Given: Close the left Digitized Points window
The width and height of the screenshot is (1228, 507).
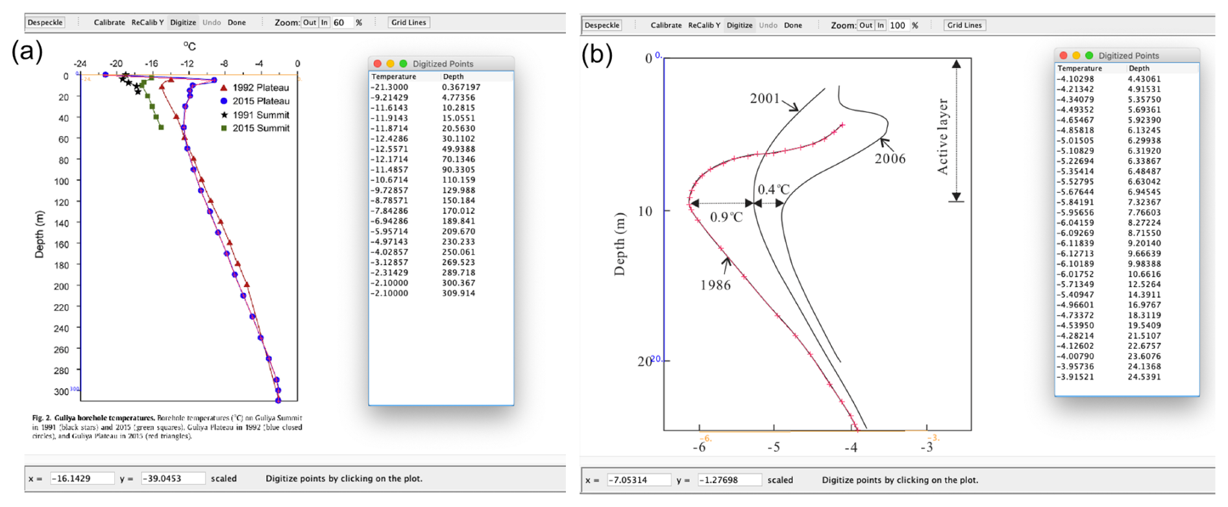Looking at the screenshot, I should point(378,64).
